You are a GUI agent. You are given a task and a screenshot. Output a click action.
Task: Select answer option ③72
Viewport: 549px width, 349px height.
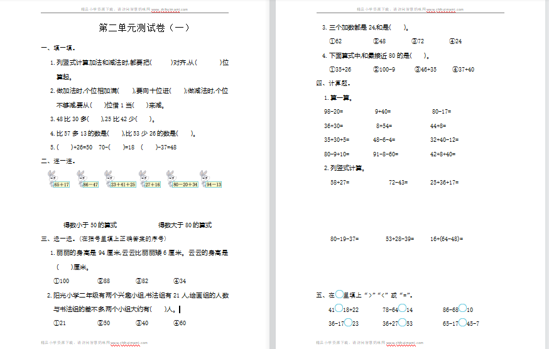[x=418, y=41]
